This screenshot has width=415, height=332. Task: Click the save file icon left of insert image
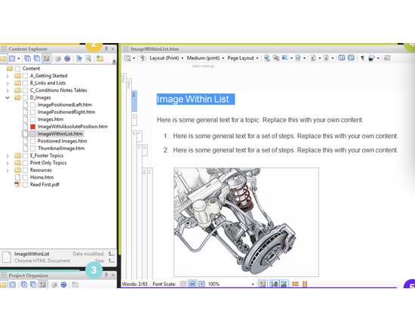click(x=267, y=58)
